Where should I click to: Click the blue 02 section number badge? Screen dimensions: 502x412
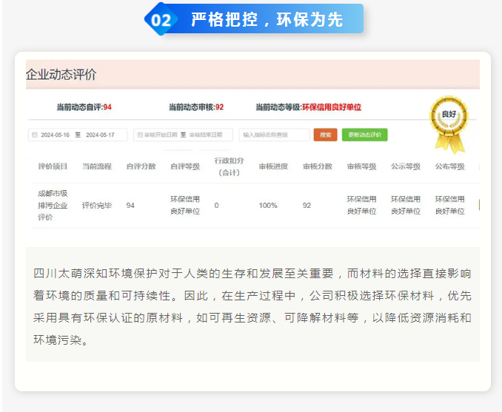click(161, 20)
